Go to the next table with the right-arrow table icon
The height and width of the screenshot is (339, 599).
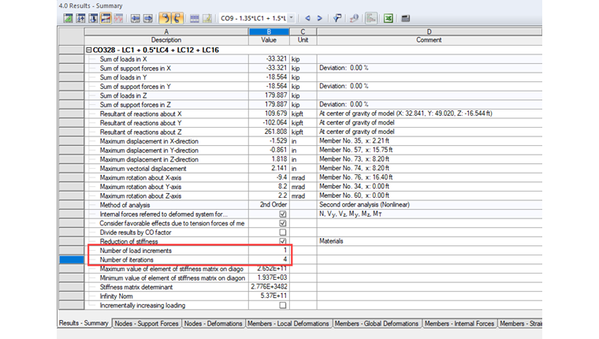click(148, 18)
